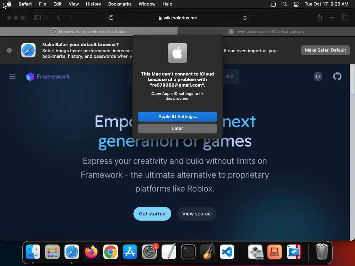Open Control Center in menu bar
This screenshot has width=355, height=266.
(x=296, y=4)
